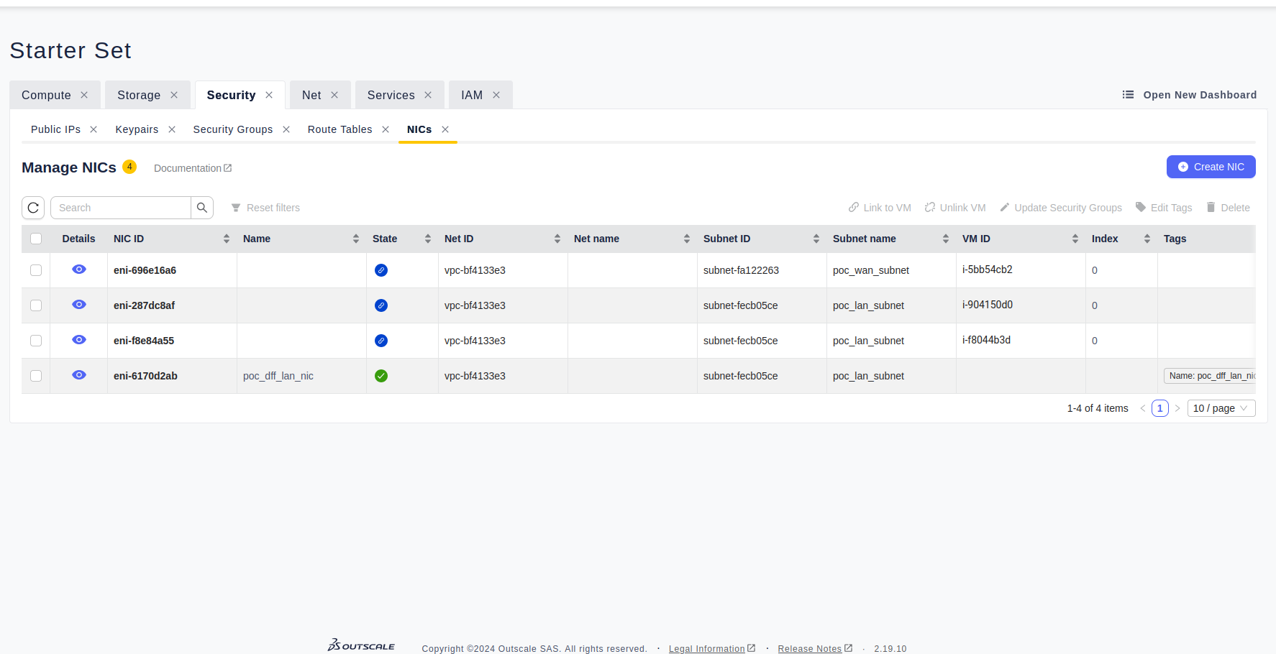The height and width of the screenshot is (654, 1276).
Task: Open the Legal Information link
Action: click(x=712, y=648)
